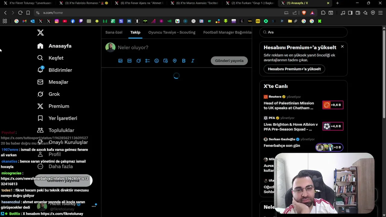Image resolution: width=386 pixels, height=217 pixels.
Task: Open Mesajlar messages
Action: click(x=53, y=82)
